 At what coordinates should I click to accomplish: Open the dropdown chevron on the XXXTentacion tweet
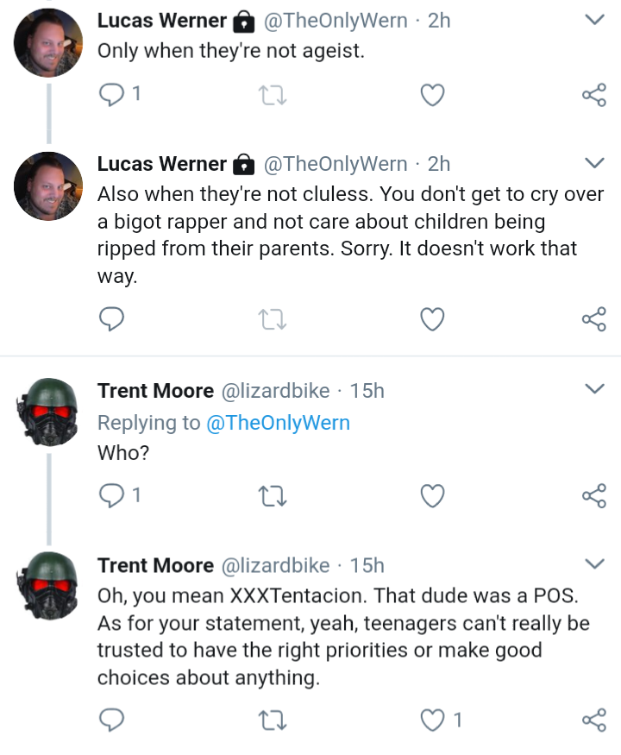[594, 563]
